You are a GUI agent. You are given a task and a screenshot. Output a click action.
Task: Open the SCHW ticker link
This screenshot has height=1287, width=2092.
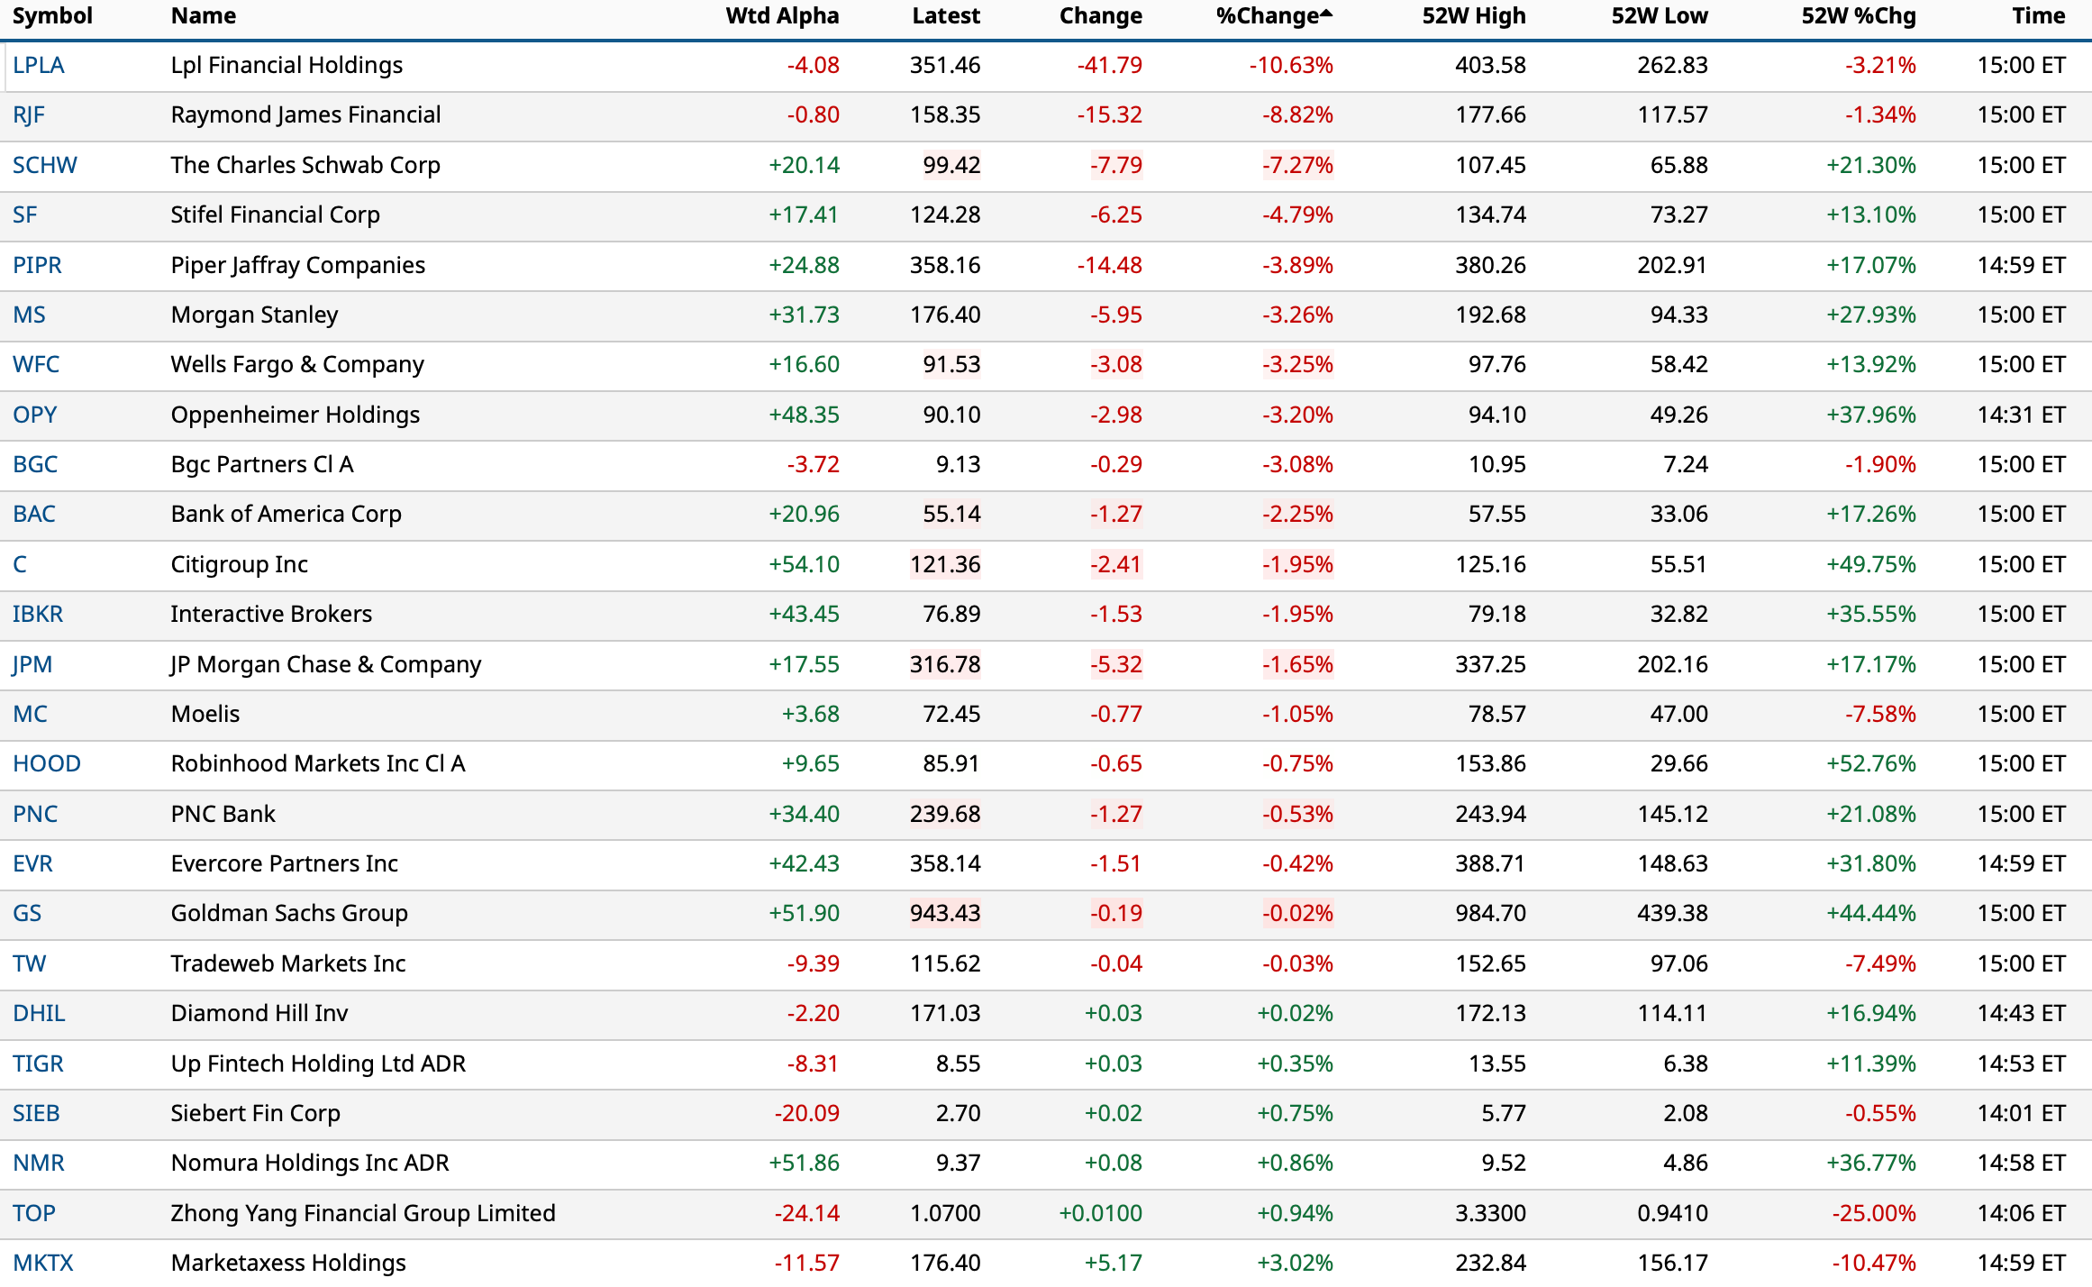click(x=45, y=166)
